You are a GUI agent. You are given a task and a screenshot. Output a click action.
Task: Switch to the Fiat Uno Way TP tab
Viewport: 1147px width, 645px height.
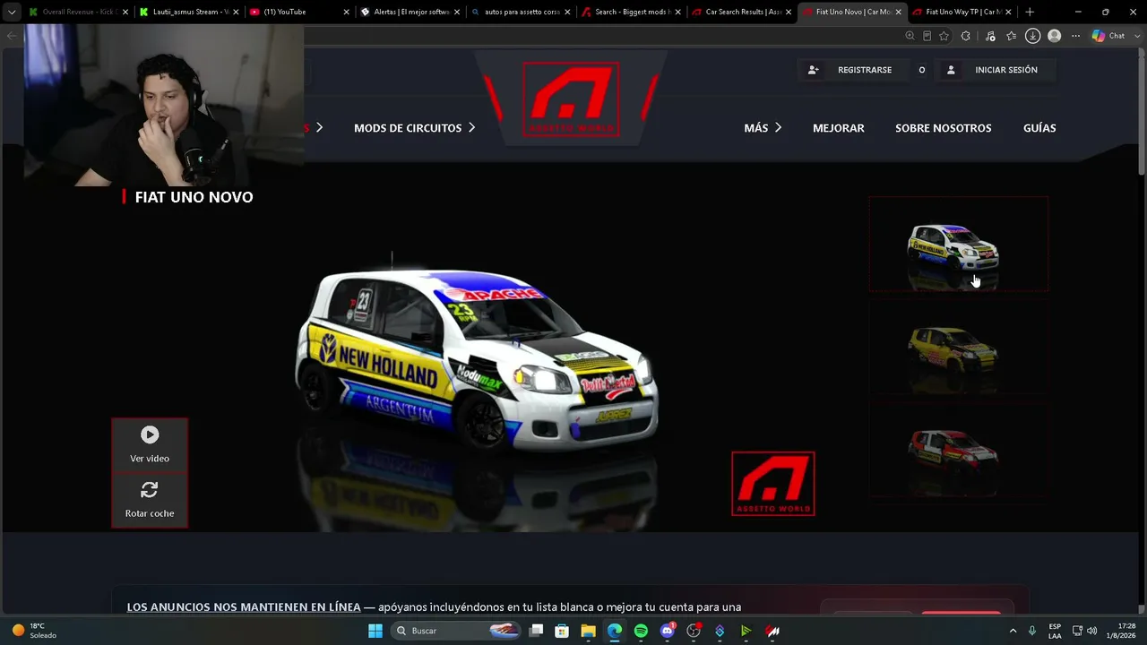962,12
